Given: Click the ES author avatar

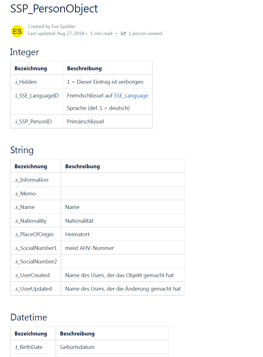Looking at the screenshot, I should pos(17,31).
